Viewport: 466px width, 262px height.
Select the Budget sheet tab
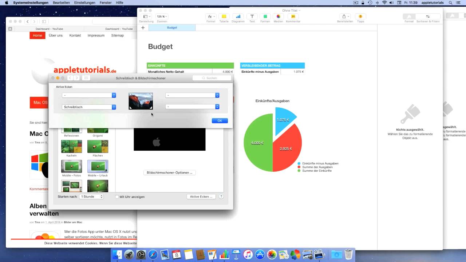172,28
